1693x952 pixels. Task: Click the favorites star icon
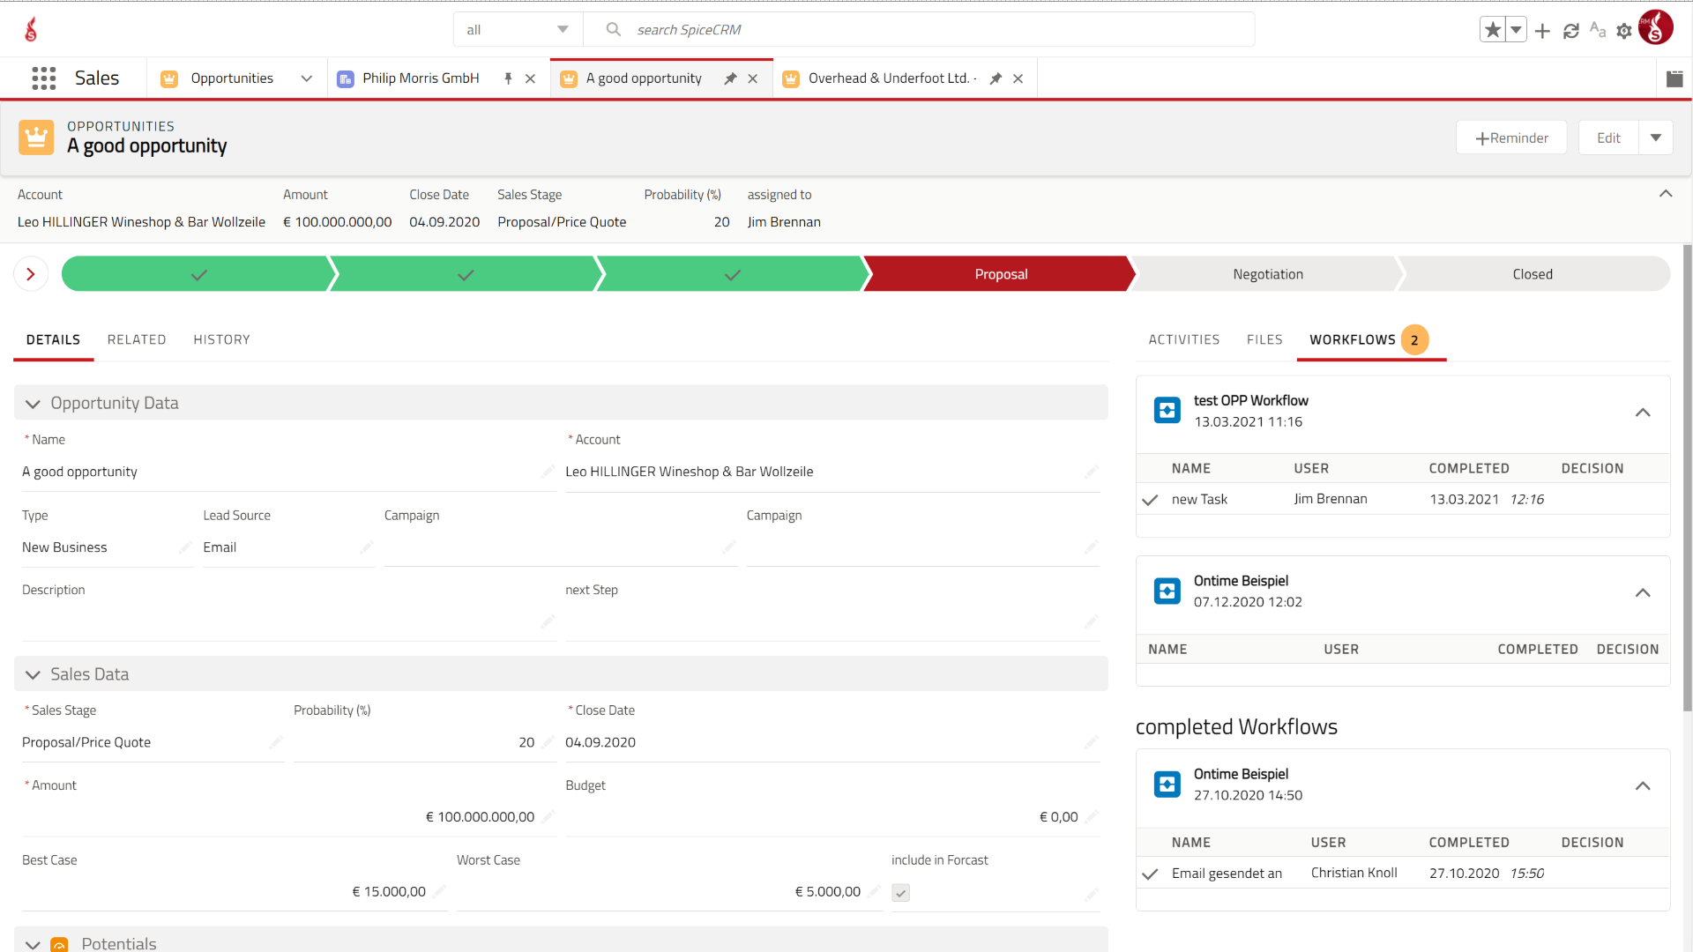click(1492, 30)
